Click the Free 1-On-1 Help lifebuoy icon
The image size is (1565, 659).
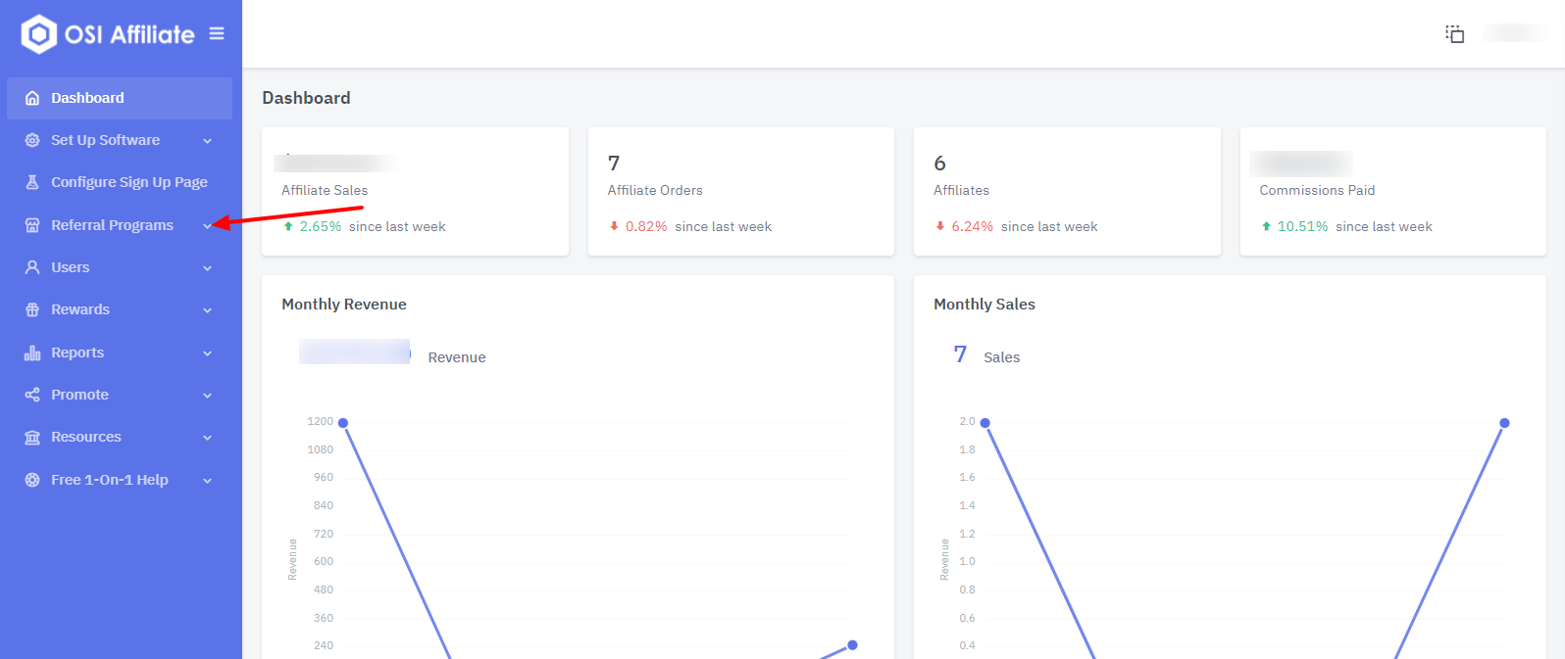pos(32,480)
